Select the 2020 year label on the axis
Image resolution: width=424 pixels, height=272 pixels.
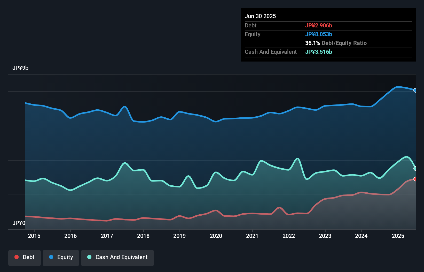click(x=216, y=236)
